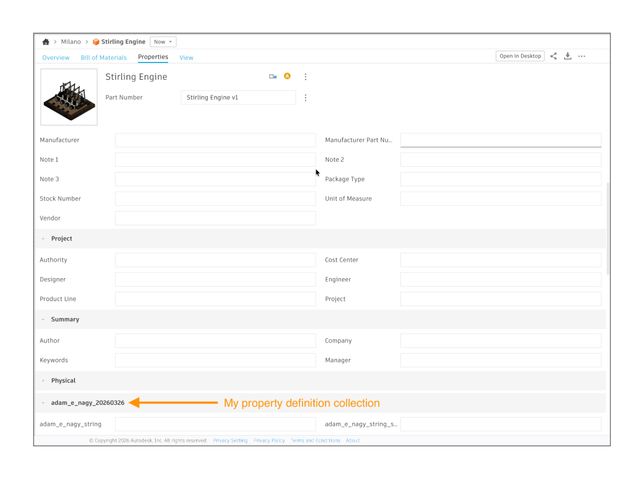Switch to the Bill of Materials tab

pyautogui.click(x=104, y=58)
